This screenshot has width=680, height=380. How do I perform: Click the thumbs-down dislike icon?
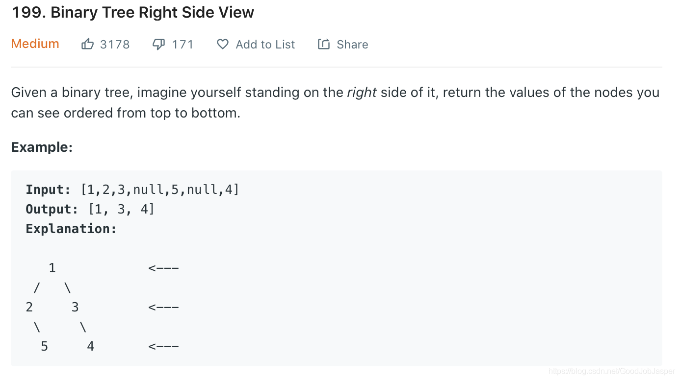158,45
